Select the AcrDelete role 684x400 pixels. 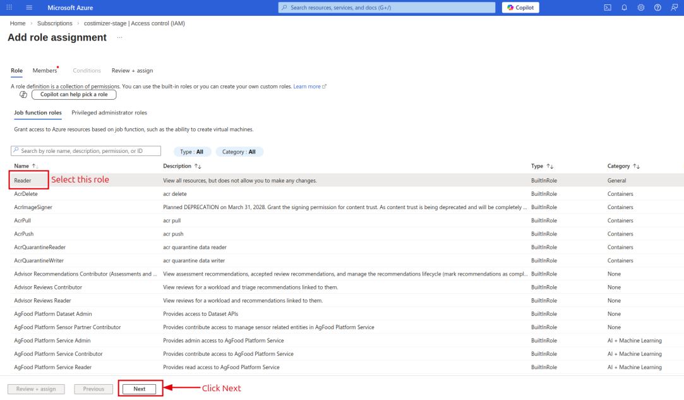pos(26,194)
